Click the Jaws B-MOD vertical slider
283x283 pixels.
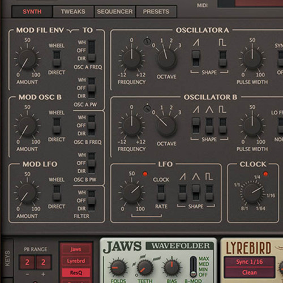(x=193, y=267)
